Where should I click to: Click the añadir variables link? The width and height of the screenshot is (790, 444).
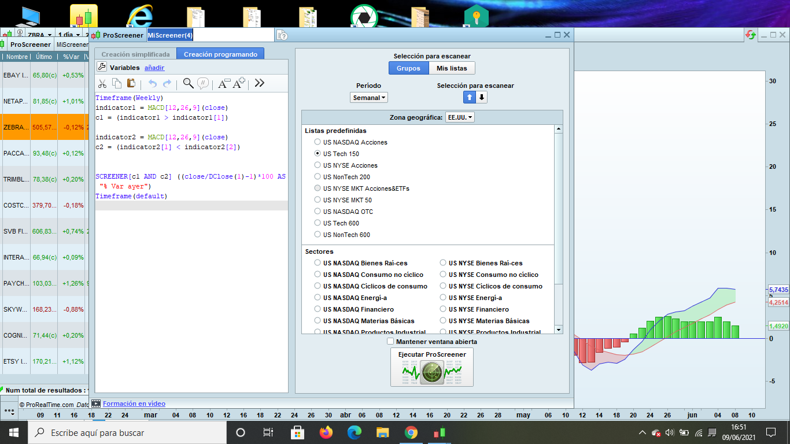[154, 68]
